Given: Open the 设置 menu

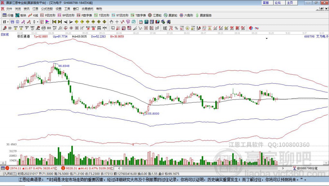Looking at the screenshot, I should click(58, 9).
